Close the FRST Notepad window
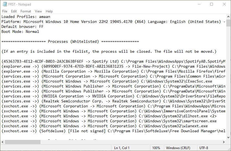The image size is (231, 151). click(x=224, y=4)
